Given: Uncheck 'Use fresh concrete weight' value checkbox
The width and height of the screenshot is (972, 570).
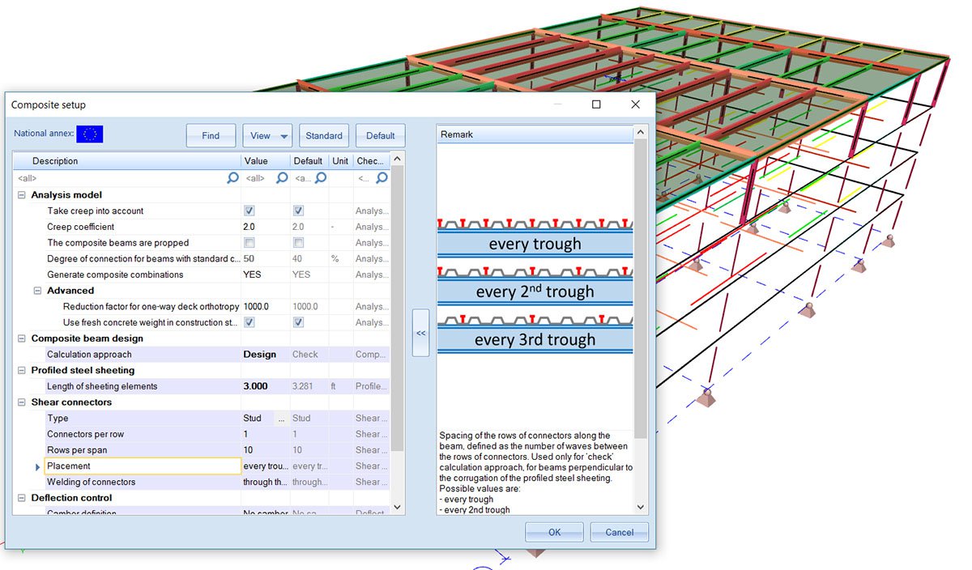Looking at the screenshot, I should pos(249,322).
